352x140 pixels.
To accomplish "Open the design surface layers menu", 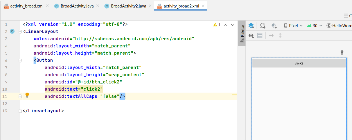I will click(251, 26).
